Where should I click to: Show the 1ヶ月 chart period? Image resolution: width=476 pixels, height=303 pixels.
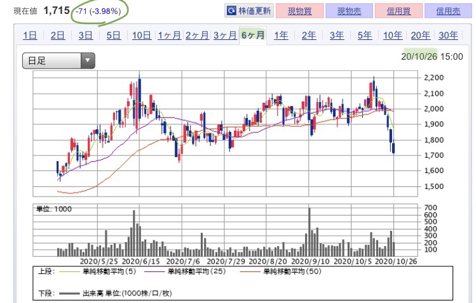169,35
